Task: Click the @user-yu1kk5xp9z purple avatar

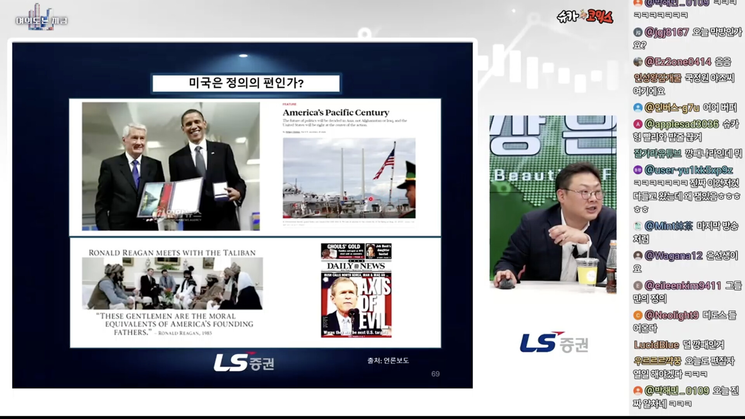Action: pos(638,170)
